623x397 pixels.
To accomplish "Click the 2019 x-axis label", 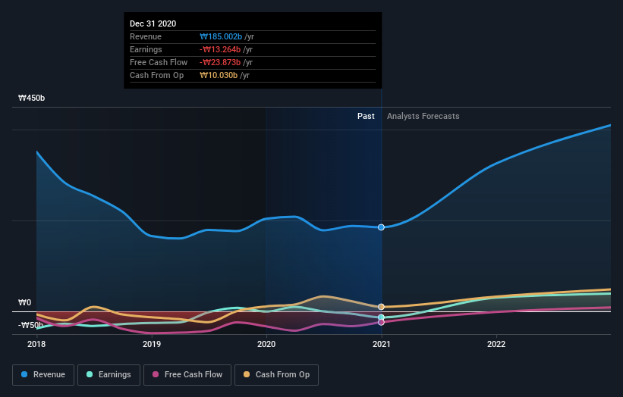I will click(x=152, y=344).
